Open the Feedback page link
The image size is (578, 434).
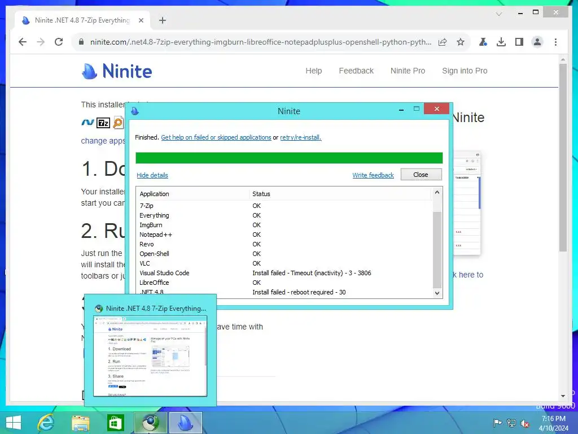pyautogui.click(x=356, y=71)
